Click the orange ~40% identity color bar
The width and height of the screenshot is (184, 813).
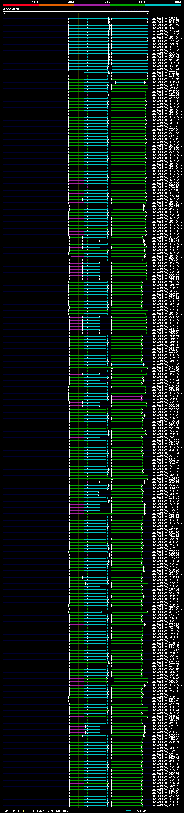tap(56, 5)
